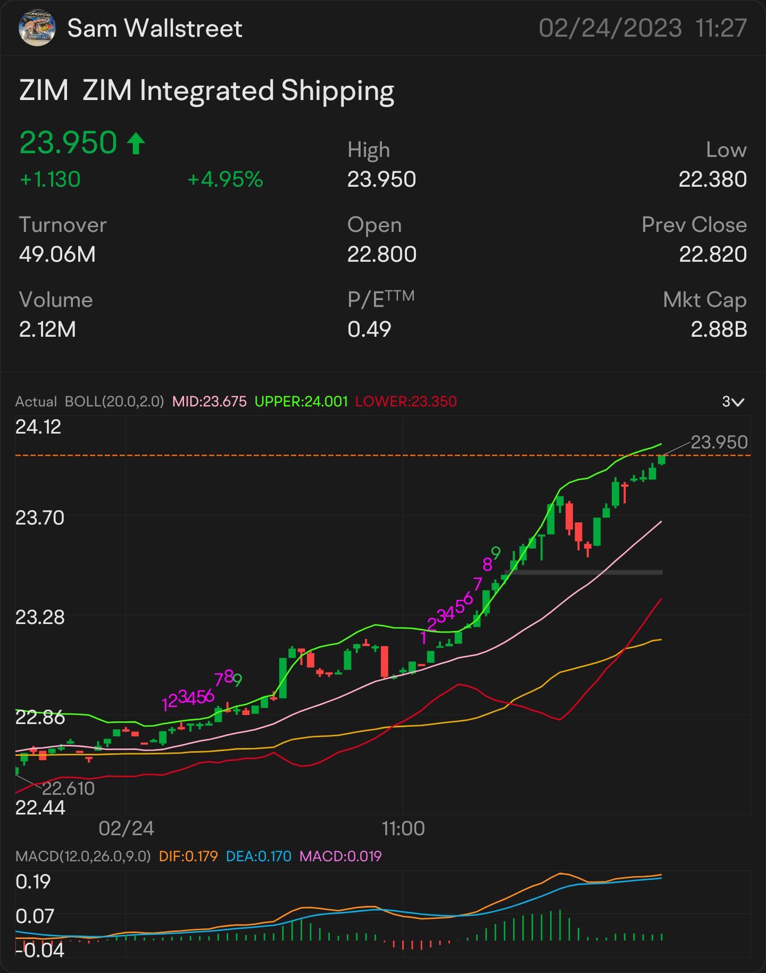Tap the +4.95% percent change
This screenshot has width=766, height=973.
pos(226,179)
